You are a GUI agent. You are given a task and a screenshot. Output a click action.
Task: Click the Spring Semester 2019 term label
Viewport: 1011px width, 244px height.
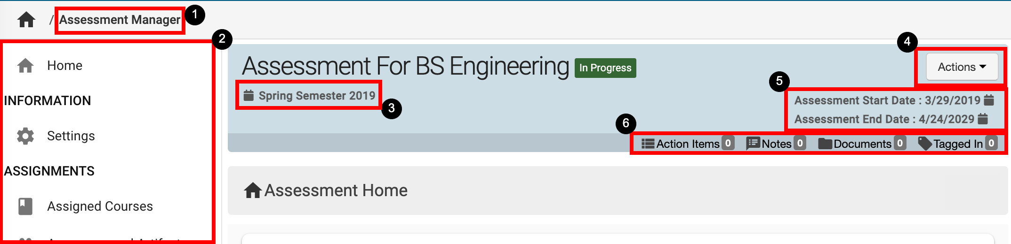317,96
